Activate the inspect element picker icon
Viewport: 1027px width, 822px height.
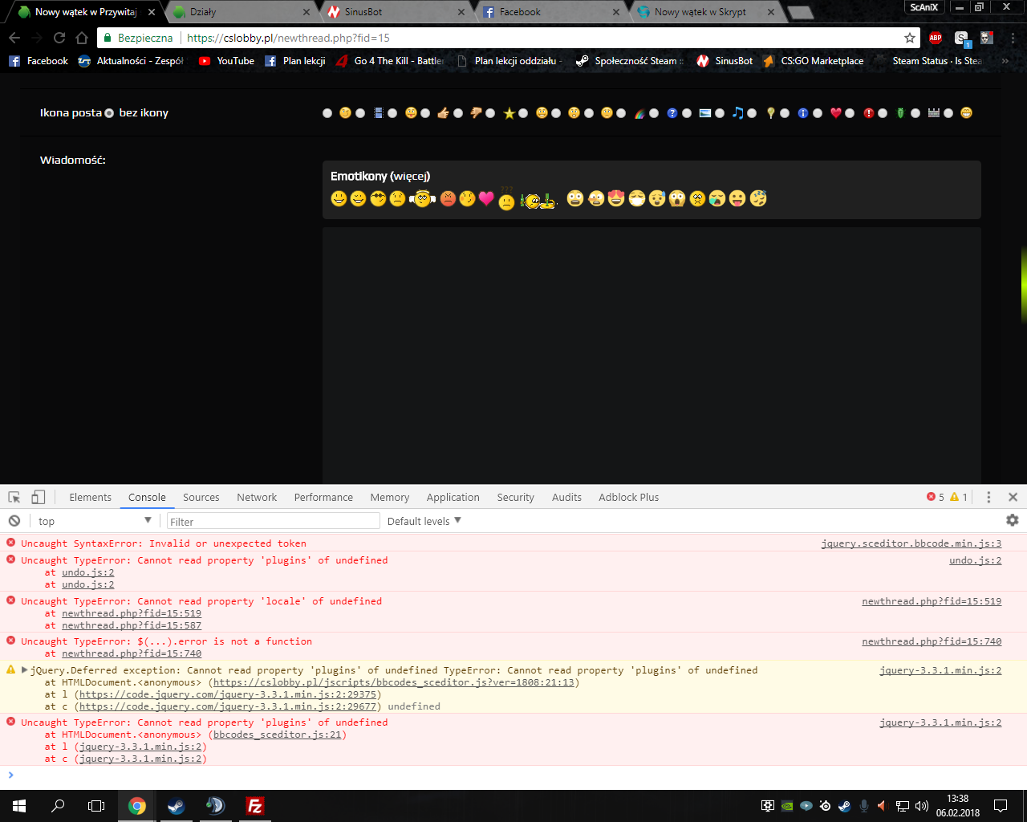[x=14, y=497]
